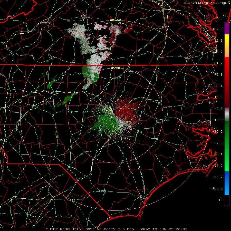Viewport: 231px width, 231px height.
Task: Click the [KT] units label
Action: pyautogui.click(x=219, y=18)
